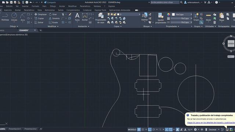Click the erase tool icon in Modificar
This screenshot has width=235, height=132.
tap(70, 14)
